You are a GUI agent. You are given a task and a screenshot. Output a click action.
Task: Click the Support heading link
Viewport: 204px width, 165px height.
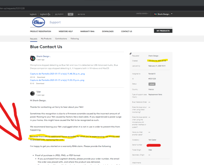pos(55,22)
